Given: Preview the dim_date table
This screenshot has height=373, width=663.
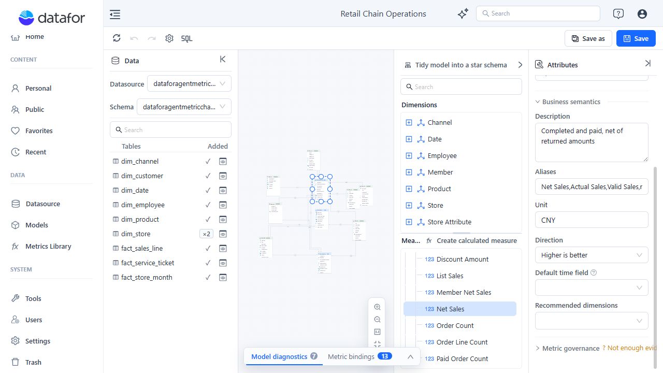Looking at the screenshot, I should [223, 190].
